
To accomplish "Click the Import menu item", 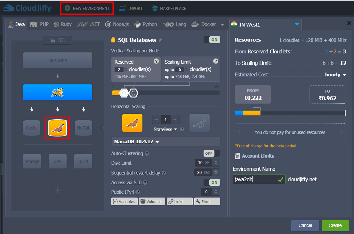I will (131, 8).
